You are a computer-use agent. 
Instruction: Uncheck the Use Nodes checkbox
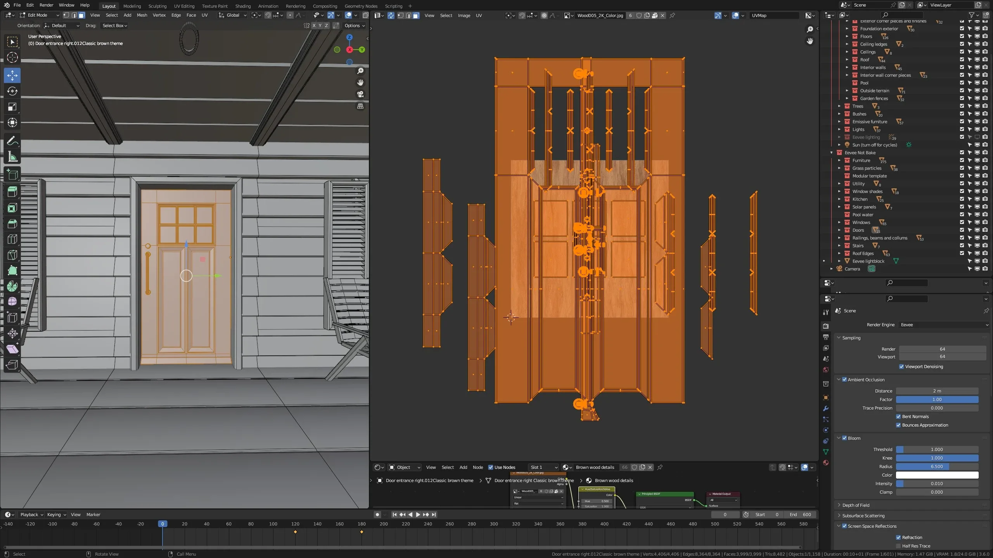coord(491,467)
